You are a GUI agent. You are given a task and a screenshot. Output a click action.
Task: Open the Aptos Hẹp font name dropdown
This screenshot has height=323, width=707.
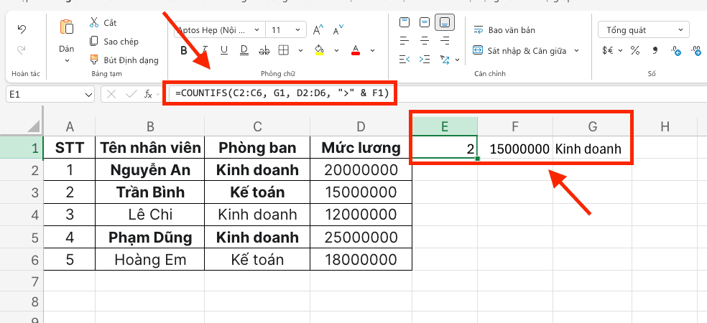257,30
